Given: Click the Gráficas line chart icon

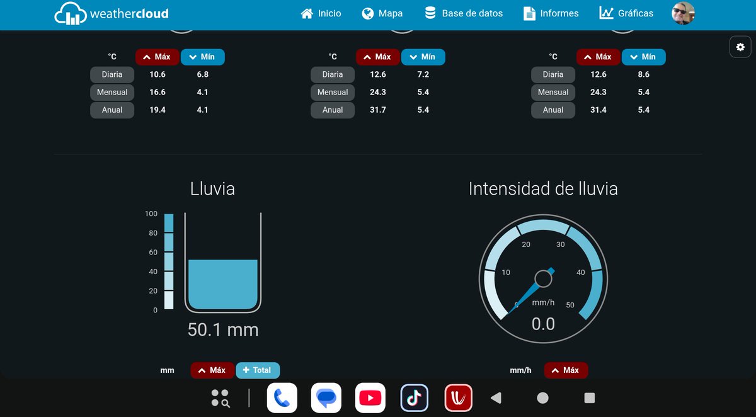Looking at the screenshot, I should tap(606, 13).
